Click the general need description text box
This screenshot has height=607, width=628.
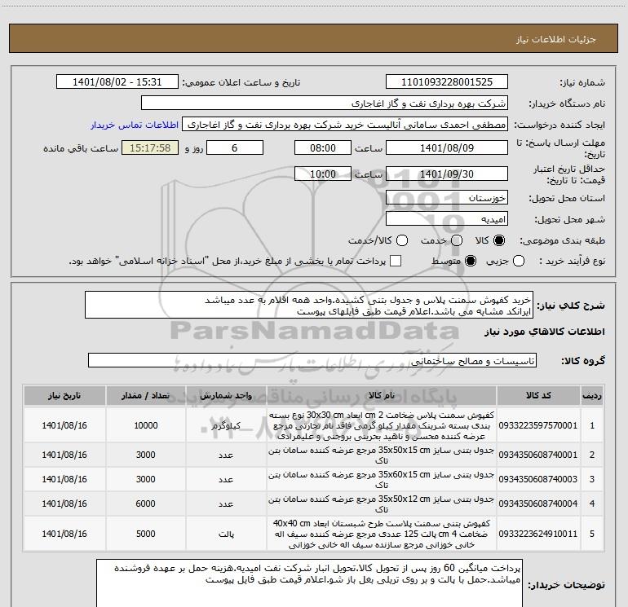coord(309,306)
